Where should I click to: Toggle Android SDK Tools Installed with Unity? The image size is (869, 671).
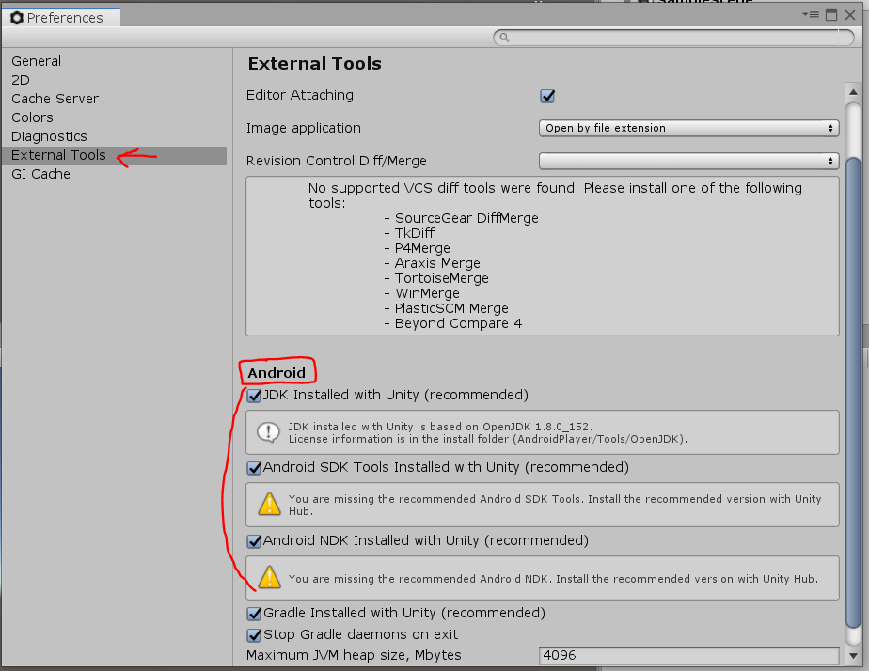(254, 468)
